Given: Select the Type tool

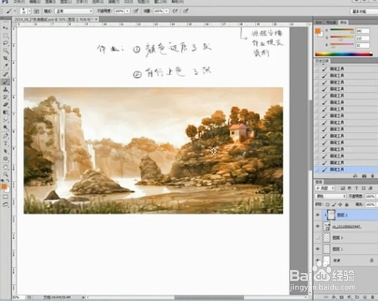Looking at the screenshot, I should tap(5, 144).
